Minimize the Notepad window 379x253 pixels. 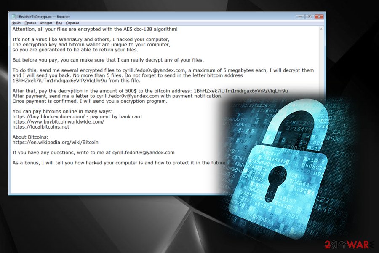tap(300, 17)
